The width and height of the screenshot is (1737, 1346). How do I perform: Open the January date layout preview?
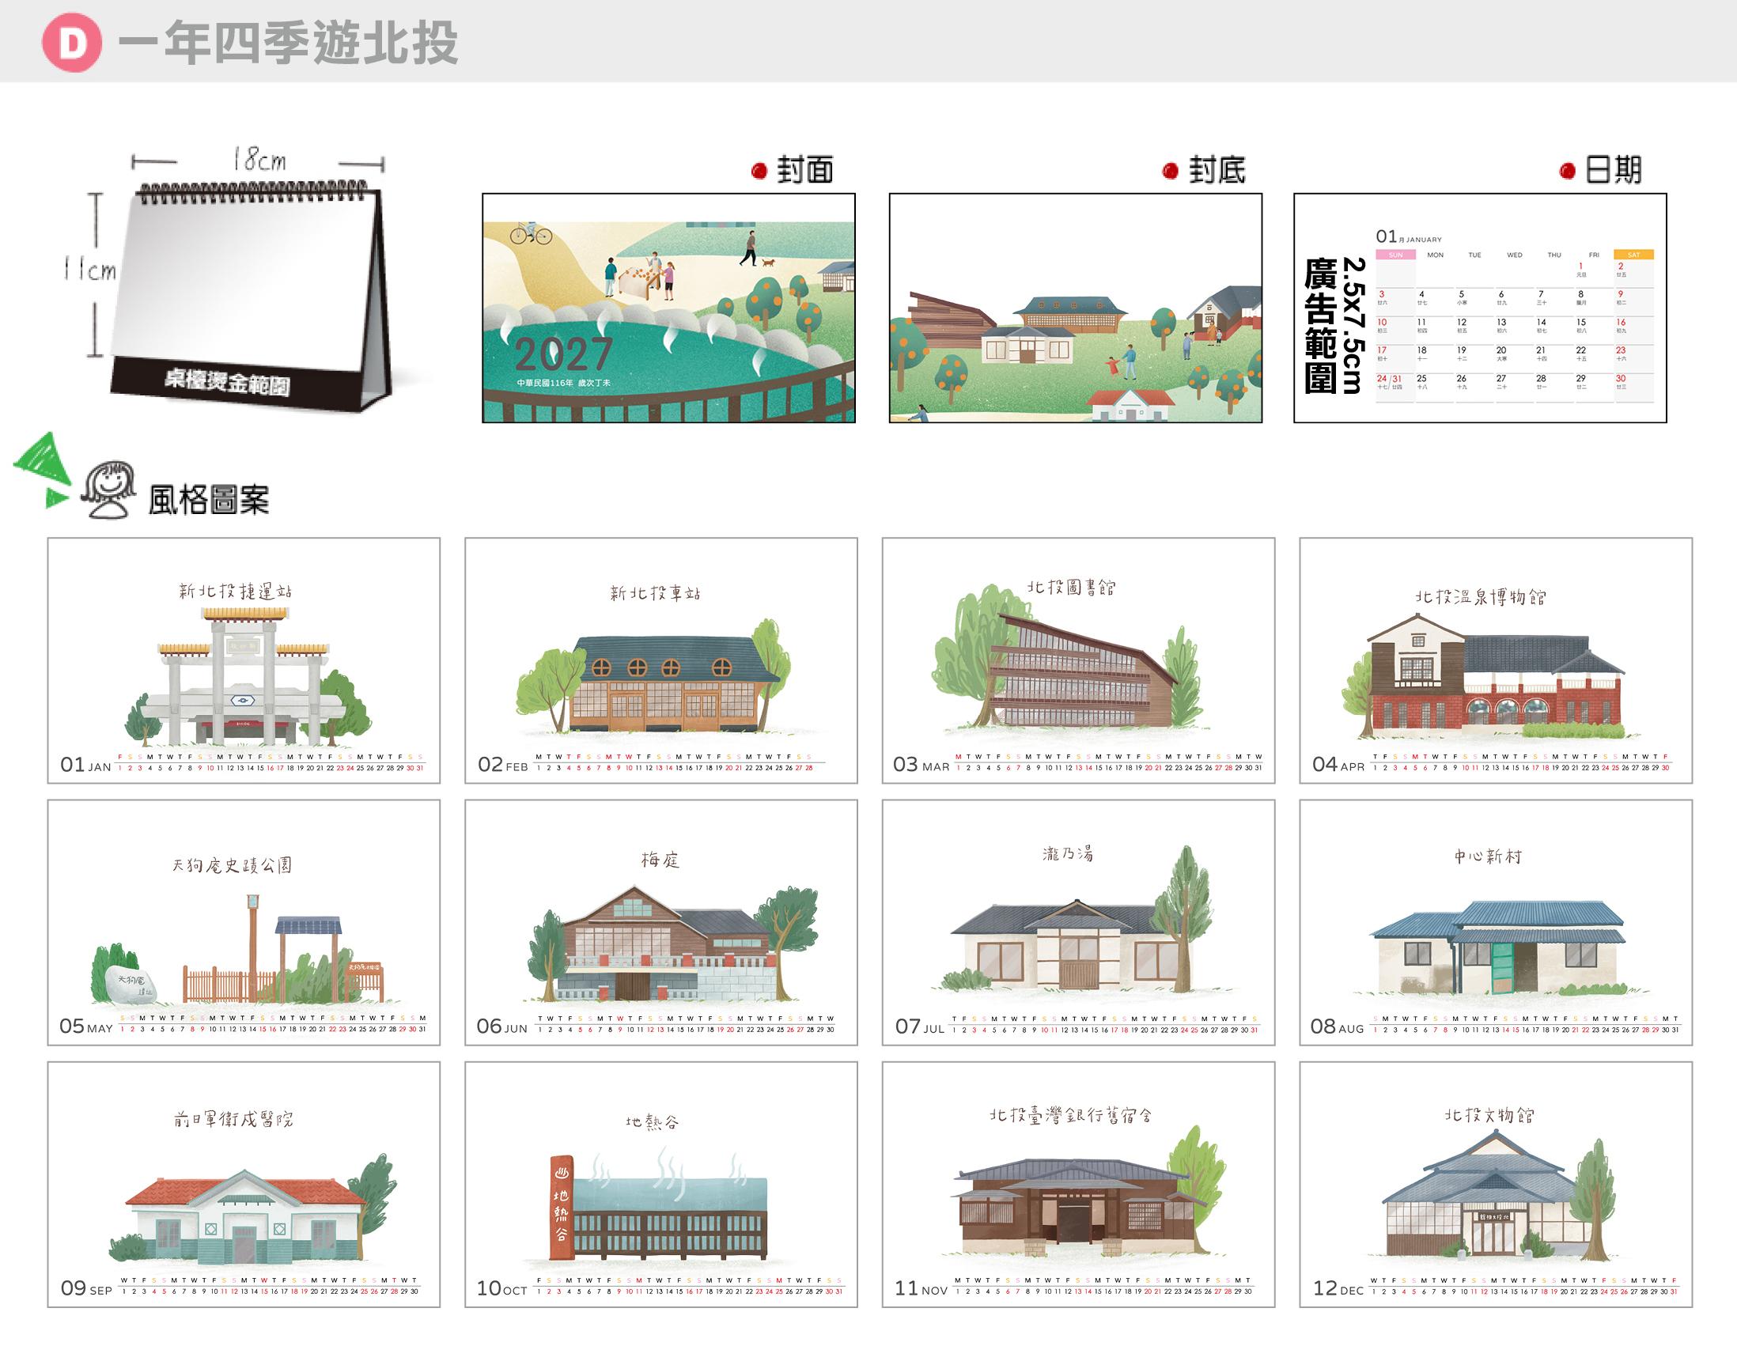pyautogui.click(x=1480, y=308)
